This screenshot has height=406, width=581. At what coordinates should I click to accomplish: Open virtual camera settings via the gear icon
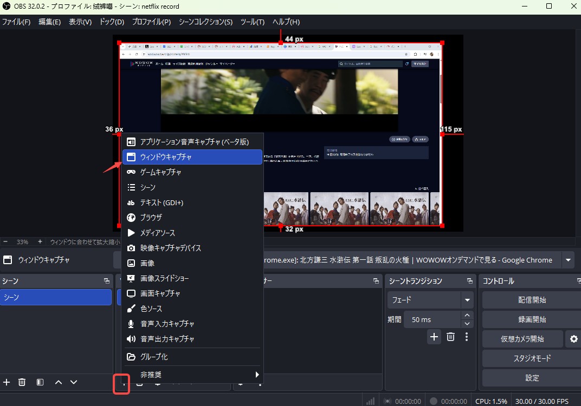coord(573,339)
